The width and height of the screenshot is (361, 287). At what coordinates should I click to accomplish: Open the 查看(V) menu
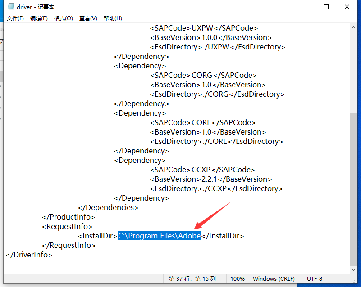tap(88, 18)
